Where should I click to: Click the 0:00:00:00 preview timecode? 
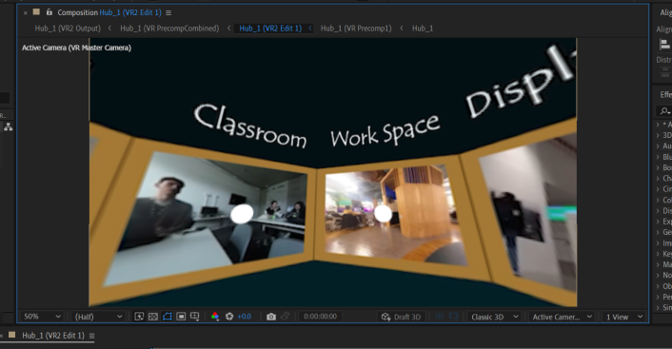320,317
